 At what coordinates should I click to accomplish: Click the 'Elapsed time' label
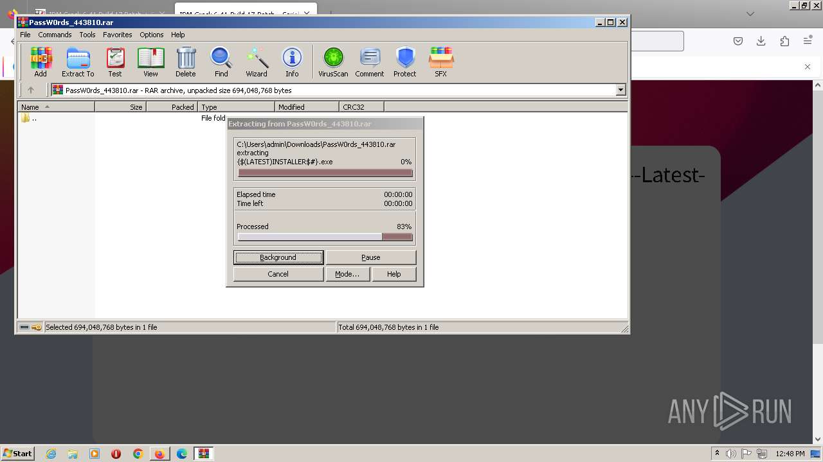tap(256, 194)
